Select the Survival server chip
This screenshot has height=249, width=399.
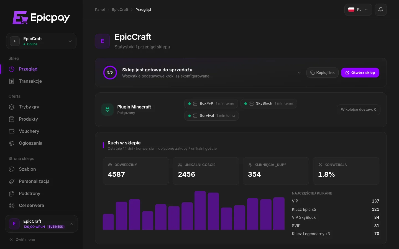pyautogui.click(x=211, y=116)
